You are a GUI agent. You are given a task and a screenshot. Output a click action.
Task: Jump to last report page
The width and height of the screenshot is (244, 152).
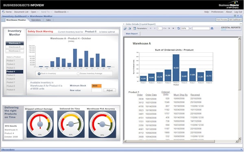(173, 28)
